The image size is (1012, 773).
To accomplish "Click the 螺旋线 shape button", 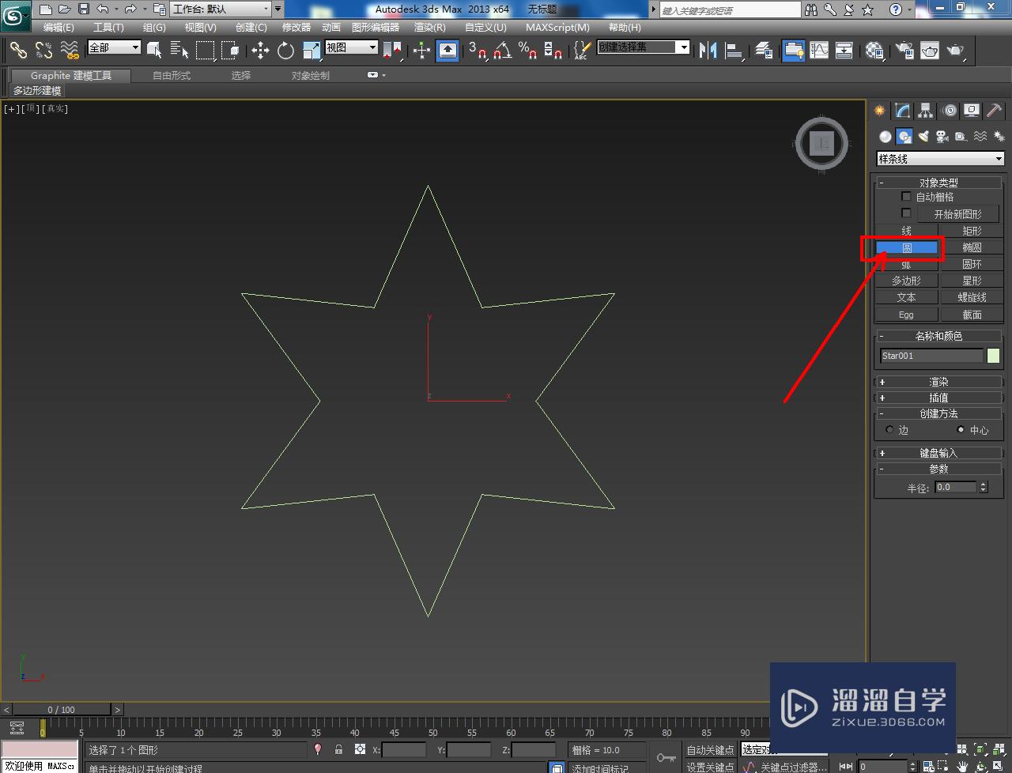I will click(972, 297).
